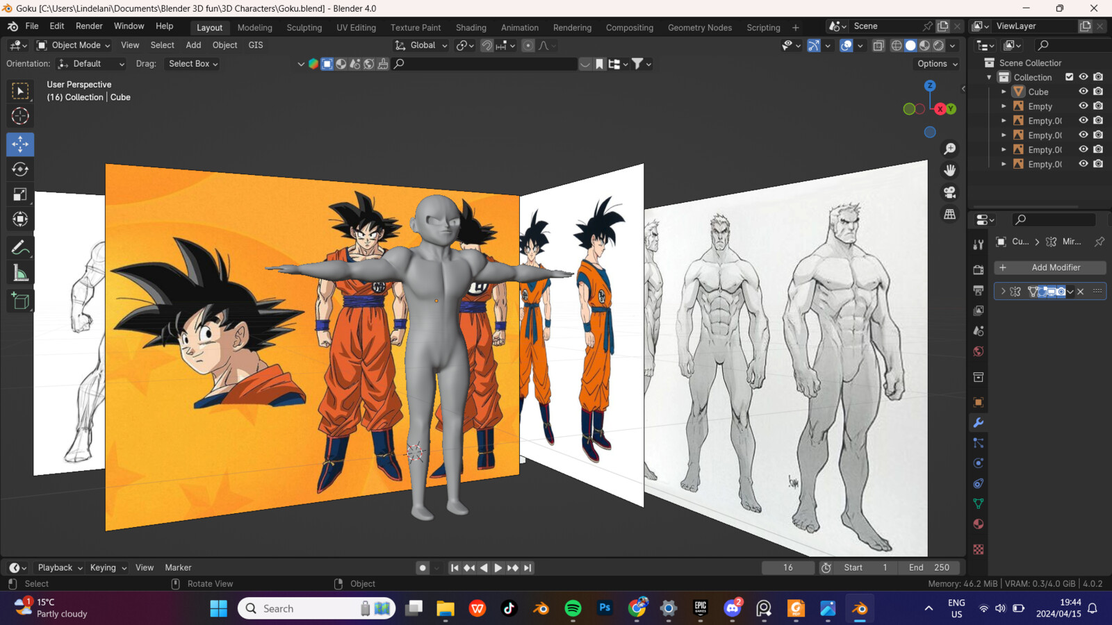
Task: Select the Rotate tool
Action: (x=20, y=169)
